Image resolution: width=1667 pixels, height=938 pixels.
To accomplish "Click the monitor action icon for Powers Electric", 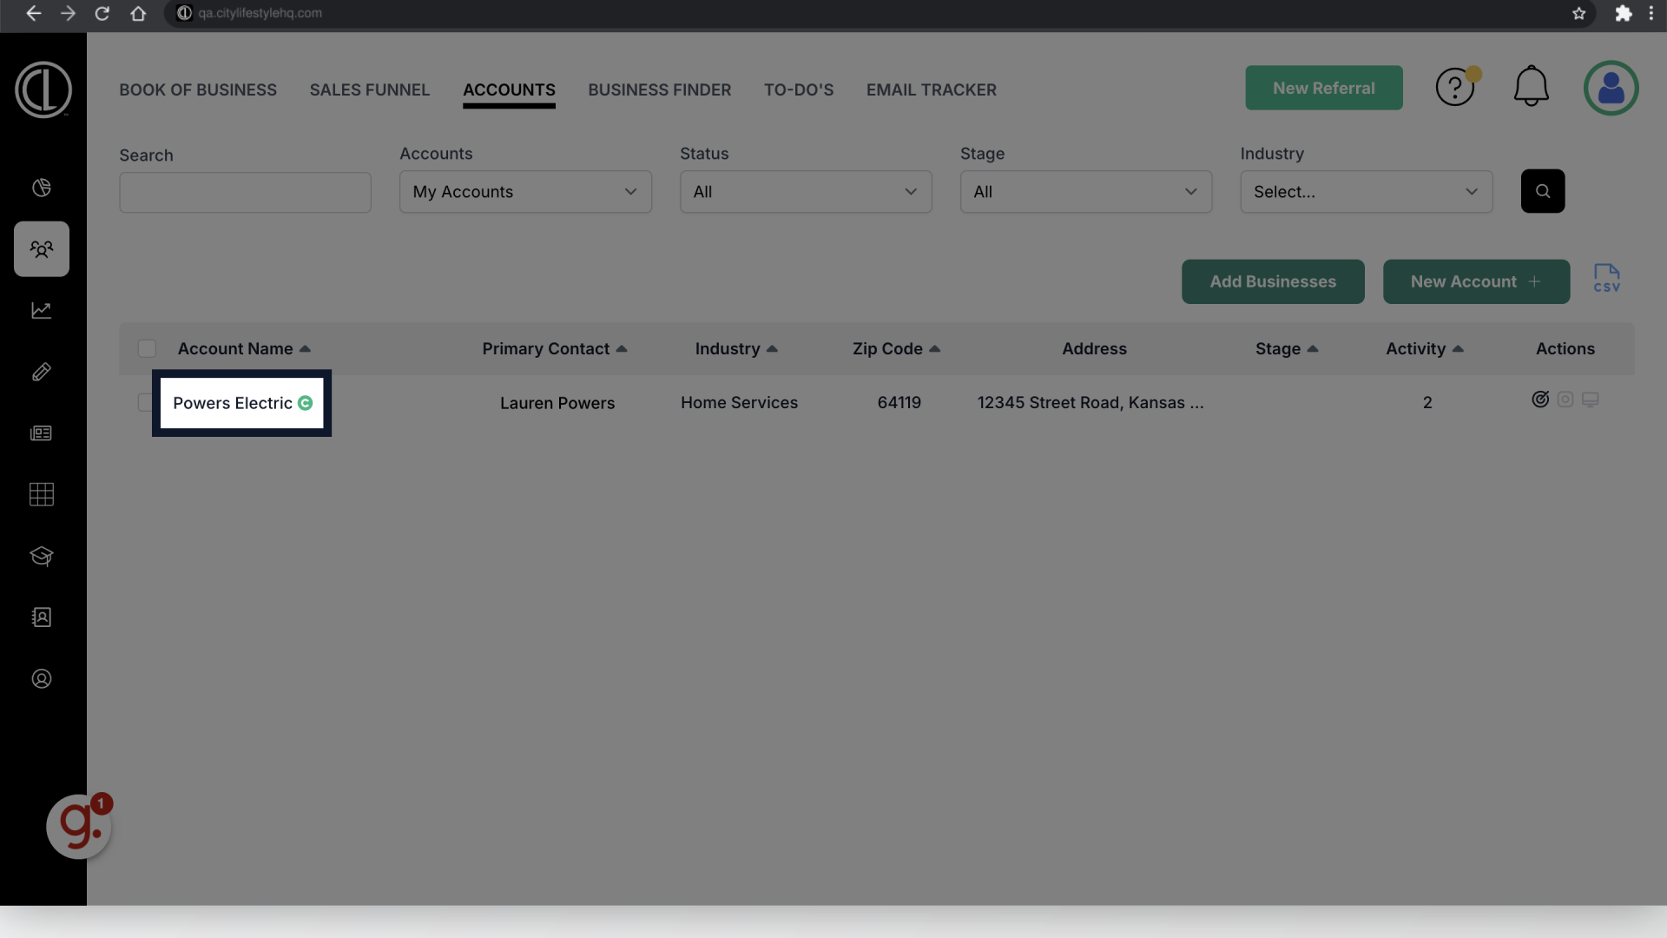I will 1591,400.
